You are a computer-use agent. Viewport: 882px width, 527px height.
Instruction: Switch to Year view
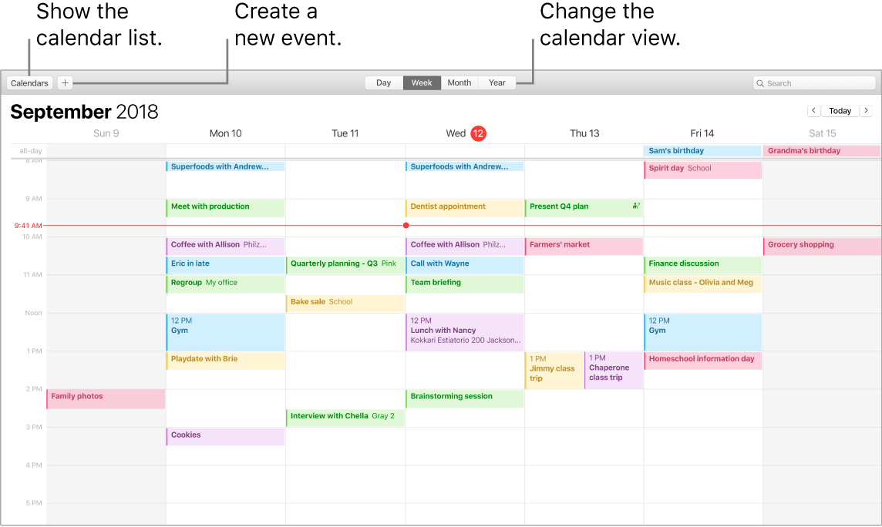pyautogui.click(x=497, y=82)
